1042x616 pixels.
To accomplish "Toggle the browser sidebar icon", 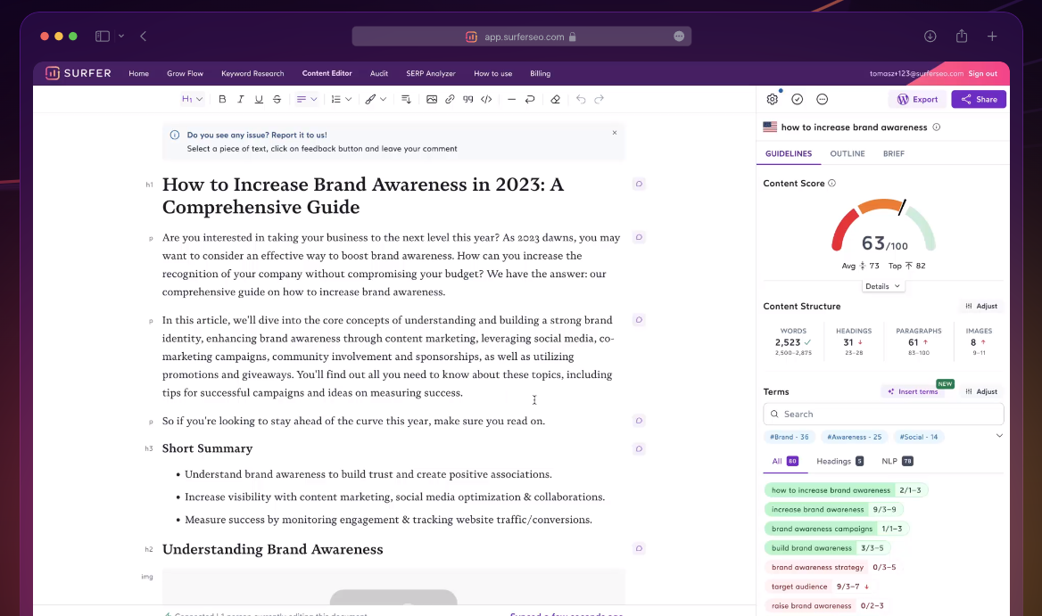I will click(x=103, y=37).
